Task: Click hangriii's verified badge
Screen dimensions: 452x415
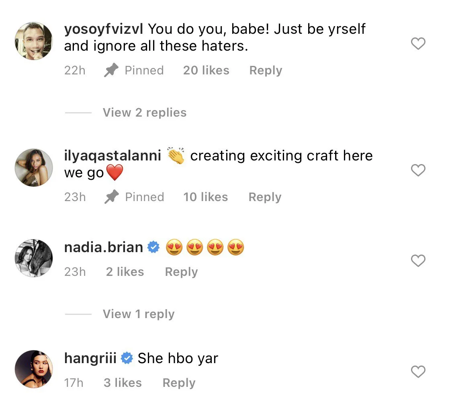Action: (x=127, y=358)
